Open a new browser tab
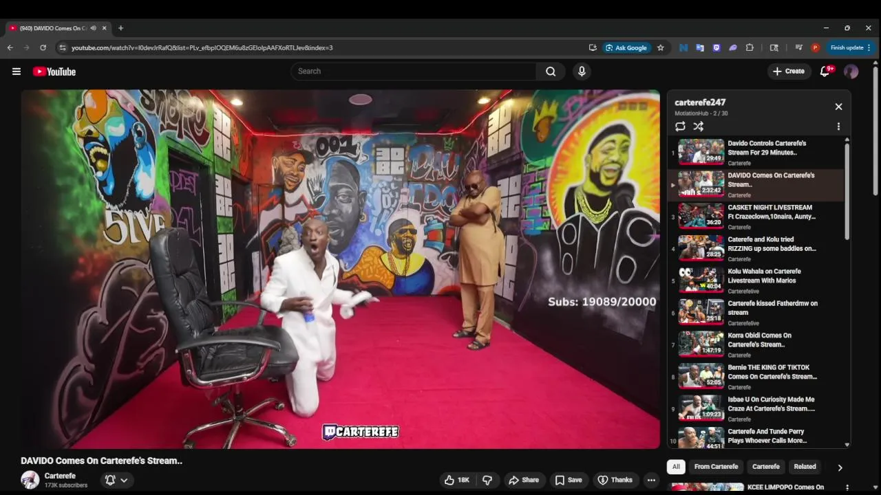The height and width of the screenshot is (495, 881). pos(120,28)
